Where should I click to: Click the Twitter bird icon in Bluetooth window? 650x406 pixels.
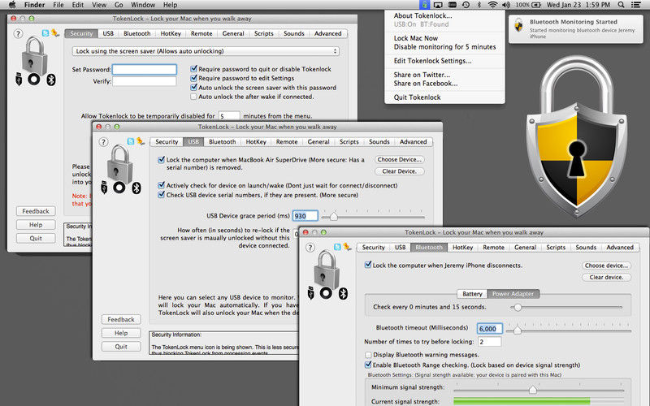[x=337, y=247]
